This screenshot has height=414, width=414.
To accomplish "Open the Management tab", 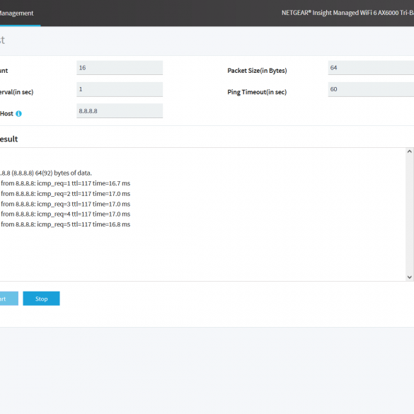I will pos(17,13).
